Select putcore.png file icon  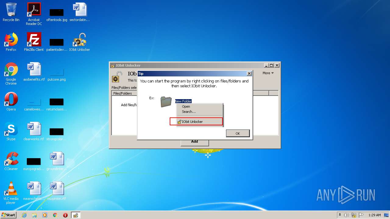57,74
